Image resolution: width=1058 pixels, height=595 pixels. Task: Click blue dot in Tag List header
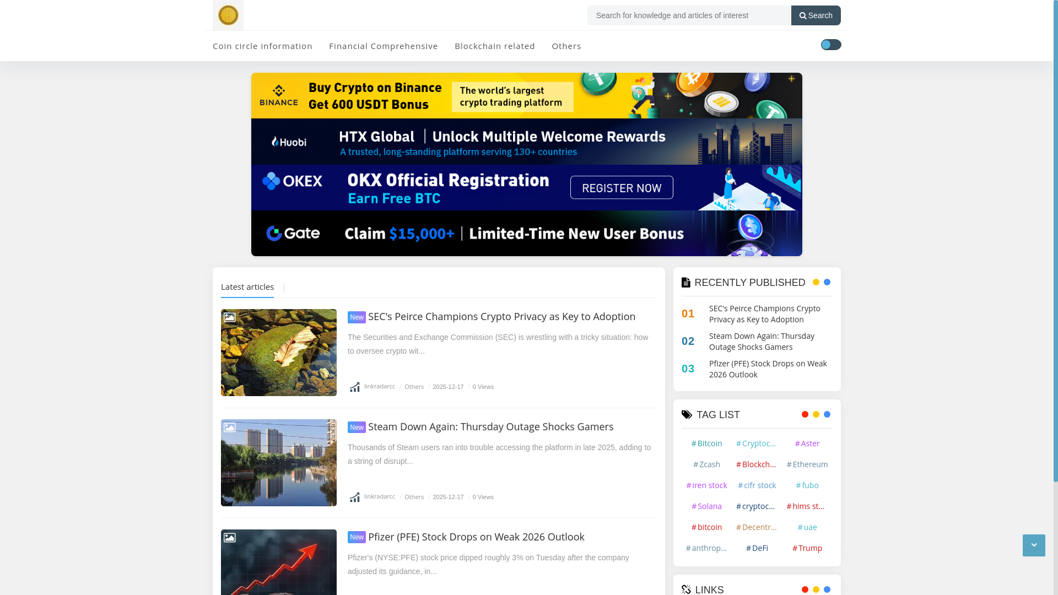click(827, 414)
